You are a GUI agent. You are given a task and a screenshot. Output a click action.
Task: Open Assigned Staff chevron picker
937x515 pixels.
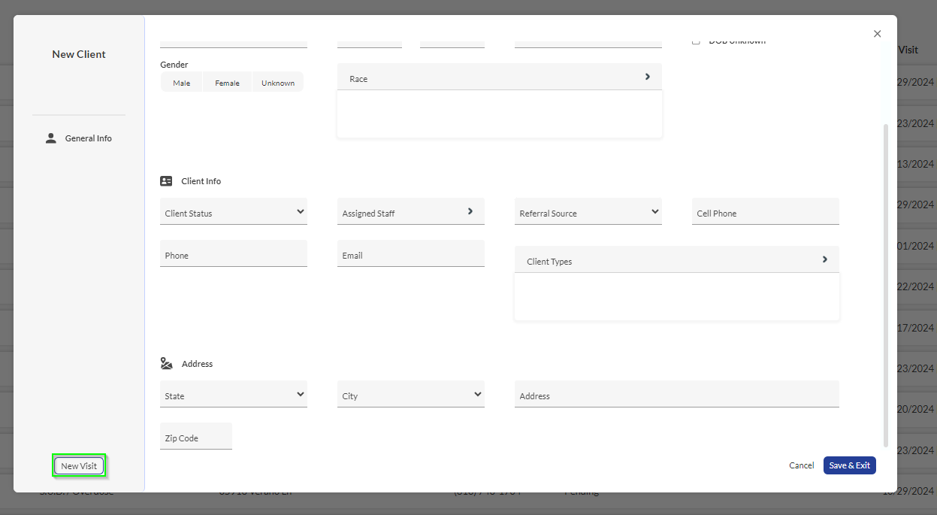point(470,211)
